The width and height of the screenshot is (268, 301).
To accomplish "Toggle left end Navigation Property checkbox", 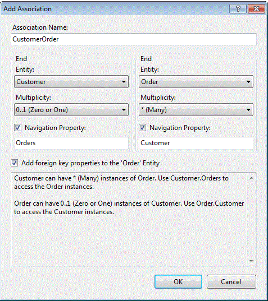I will 18,128.
